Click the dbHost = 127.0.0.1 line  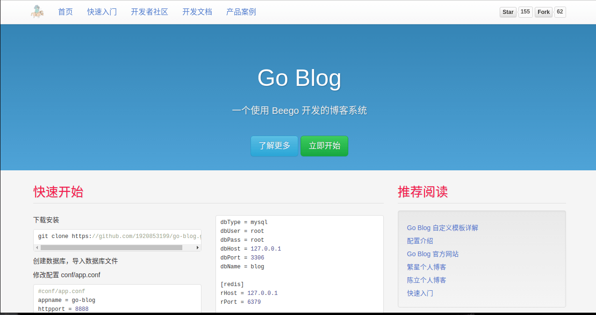tap(251, 249)
